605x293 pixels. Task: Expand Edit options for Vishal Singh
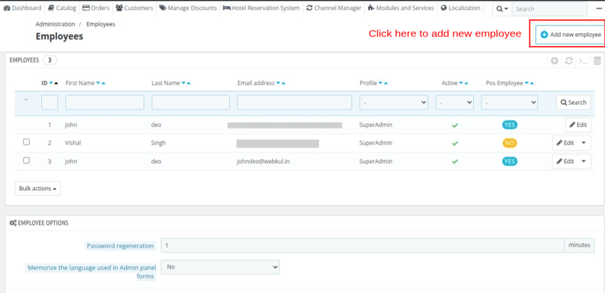(x=584, y=143)
